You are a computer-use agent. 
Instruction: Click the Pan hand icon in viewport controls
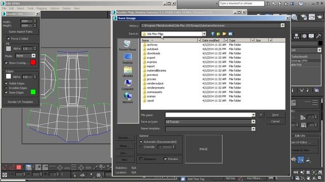[x=309, y=178]
